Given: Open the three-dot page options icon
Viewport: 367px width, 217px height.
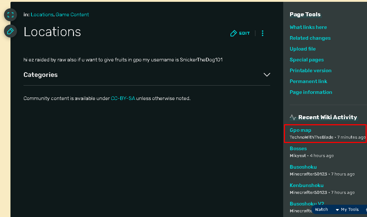Looking at the screenshot, I should 263,33.
